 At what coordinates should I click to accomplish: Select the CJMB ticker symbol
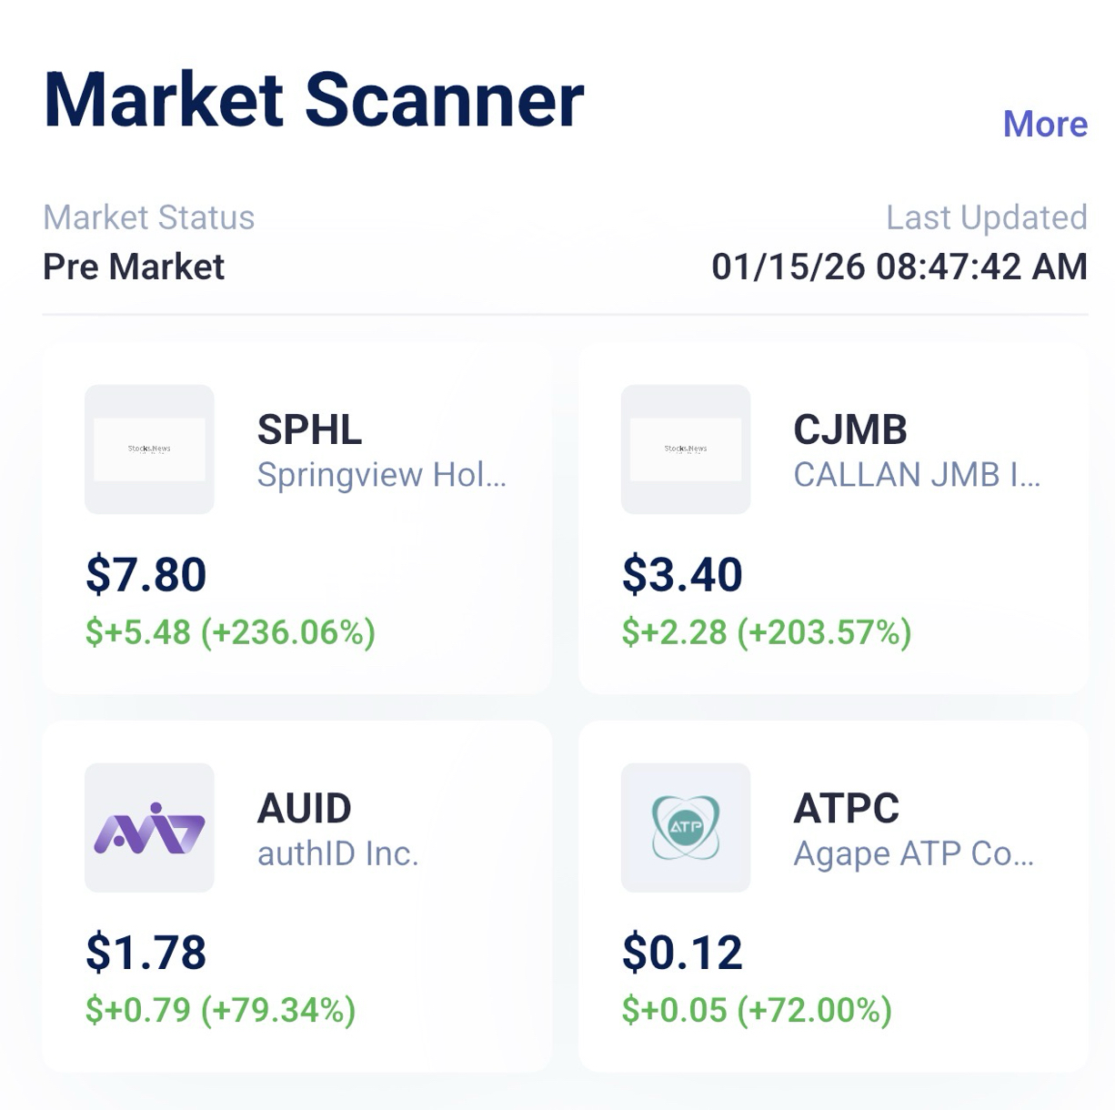coord(850,429)
